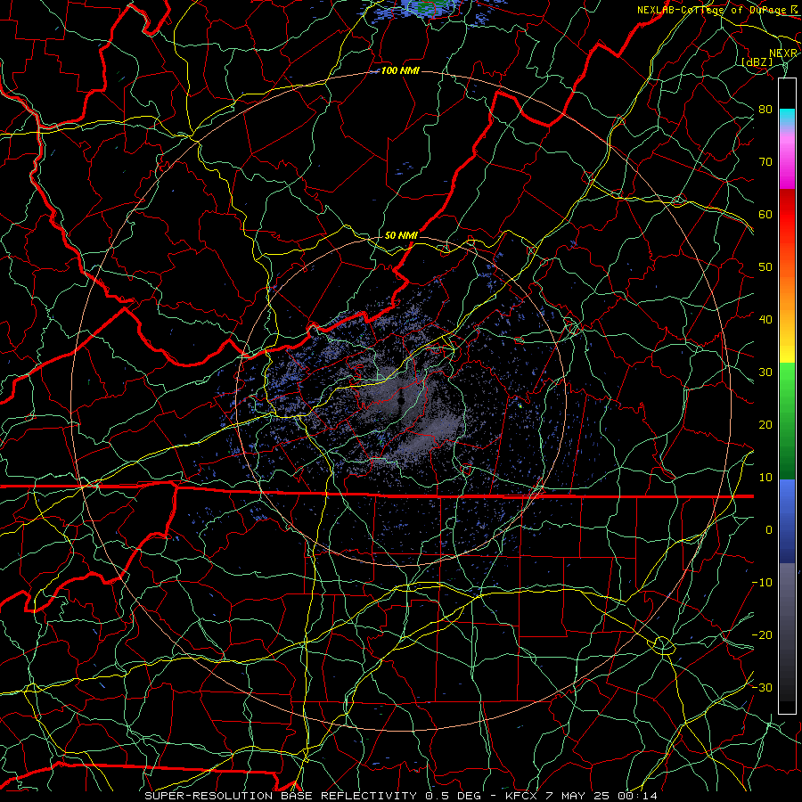Screen dimensions: 802x802
Task: Click the 40 value on the dBZ scale
Action: tap(765, 320)
